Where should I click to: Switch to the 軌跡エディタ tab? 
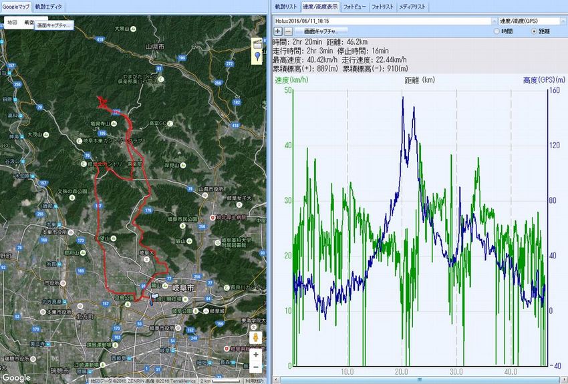point(49,7)
